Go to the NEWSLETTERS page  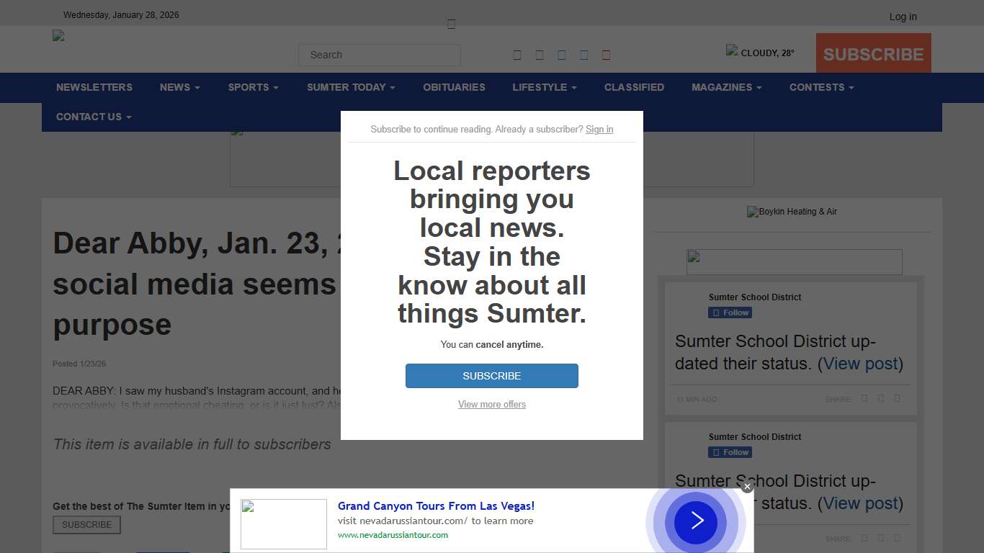tap(94, 87)
